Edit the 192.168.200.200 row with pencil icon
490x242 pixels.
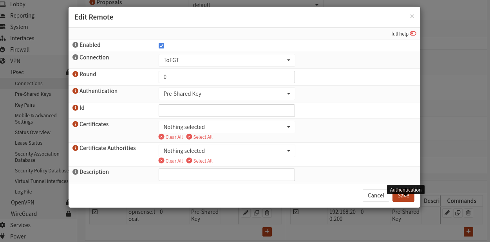point(447,213)
